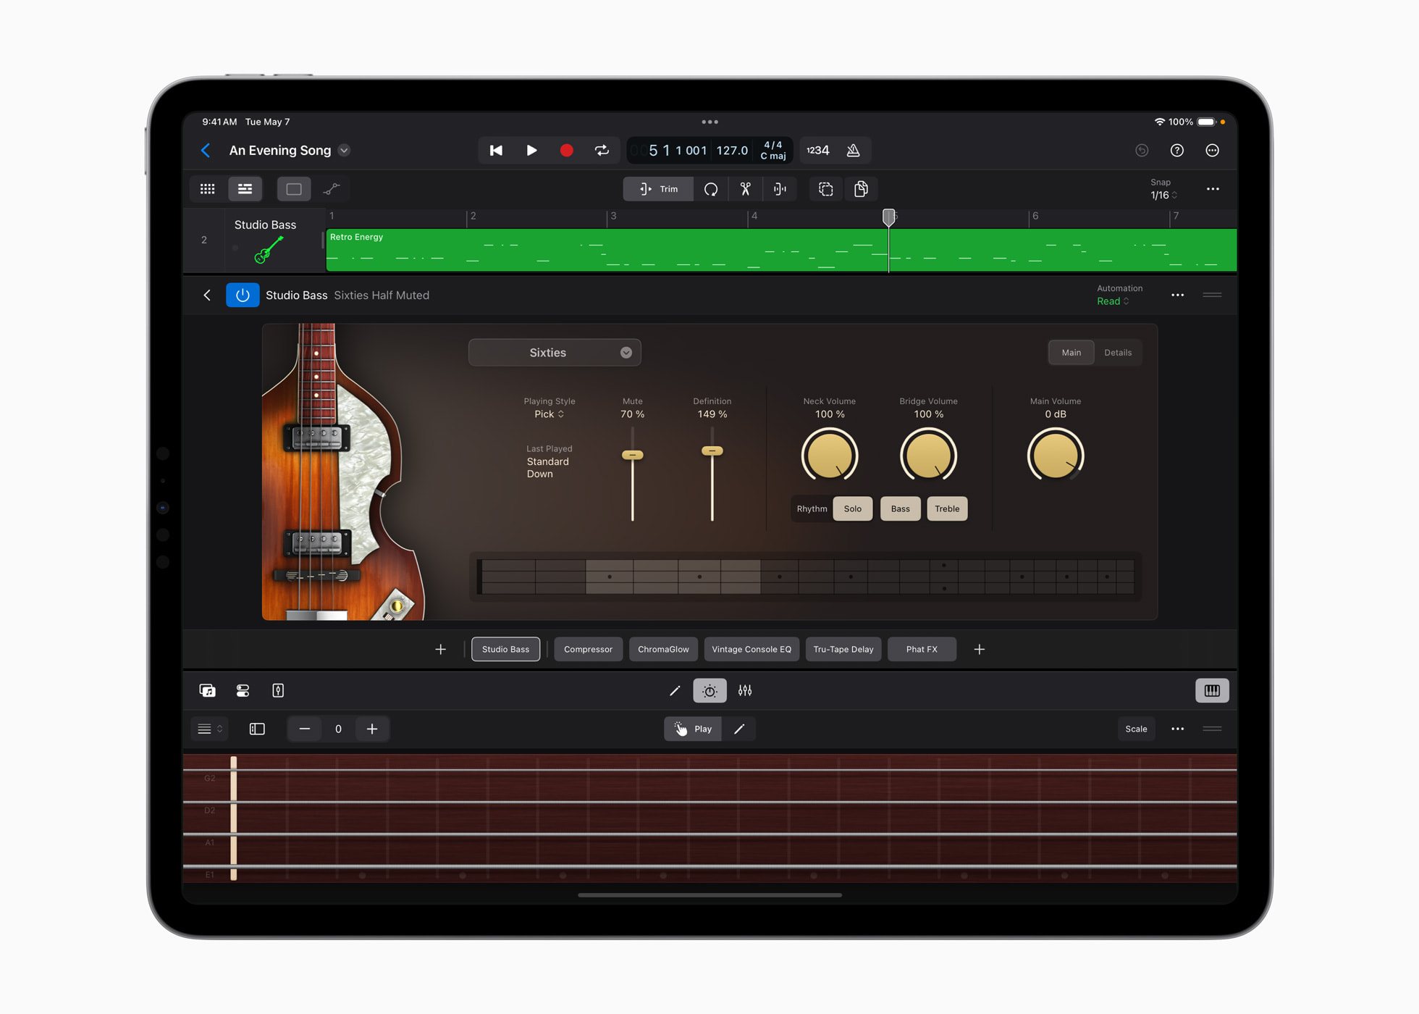The image size is (1419, 1014).
Task: Click the Scale button above the fretboard
Action: (x=1136, y=729)
